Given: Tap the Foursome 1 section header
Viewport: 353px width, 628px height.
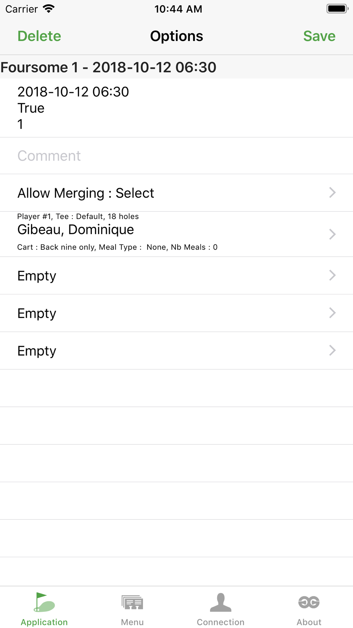Looking at the screenshot, I should [108, 67].
